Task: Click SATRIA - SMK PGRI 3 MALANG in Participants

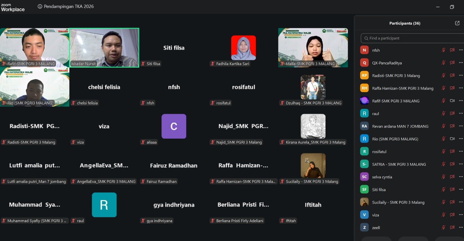Action: (399, 164)
